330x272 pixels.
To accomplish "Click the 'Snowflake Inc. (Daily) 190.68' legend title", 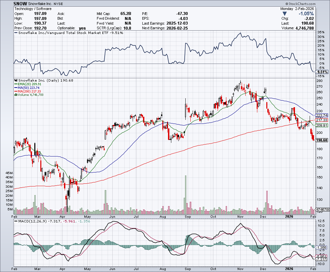I will tap(46, 80).
